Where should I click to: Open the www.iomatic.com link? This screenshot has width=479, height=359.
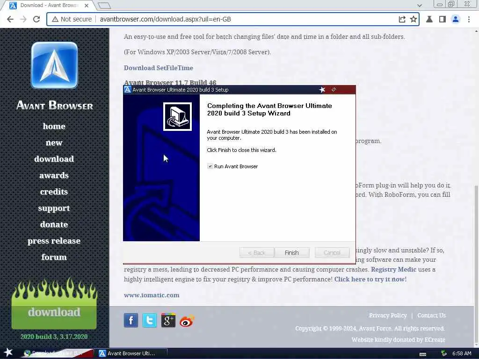[152, 295]
